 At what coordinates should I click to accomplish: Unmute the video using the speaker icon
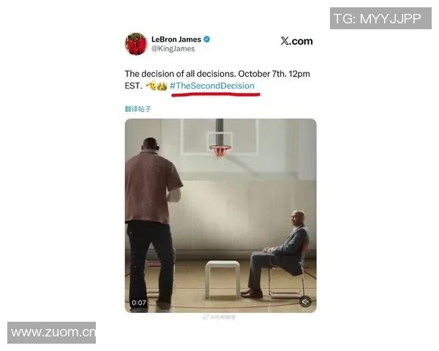tap(305, 301)
